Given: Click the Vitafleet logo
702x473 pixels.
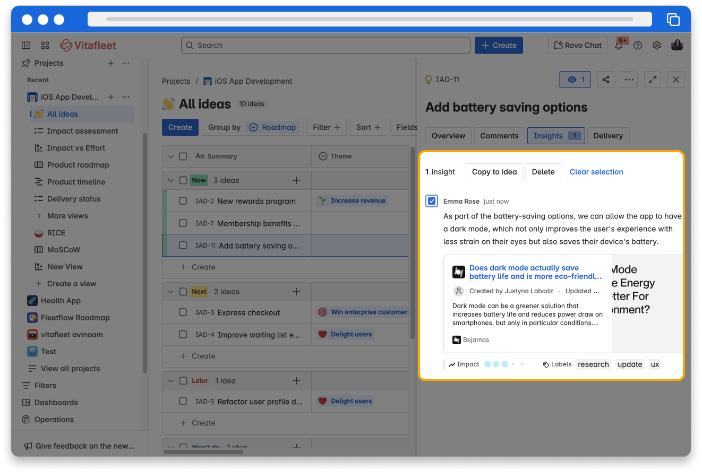Looking at the screenshot, I should (88, 46).
